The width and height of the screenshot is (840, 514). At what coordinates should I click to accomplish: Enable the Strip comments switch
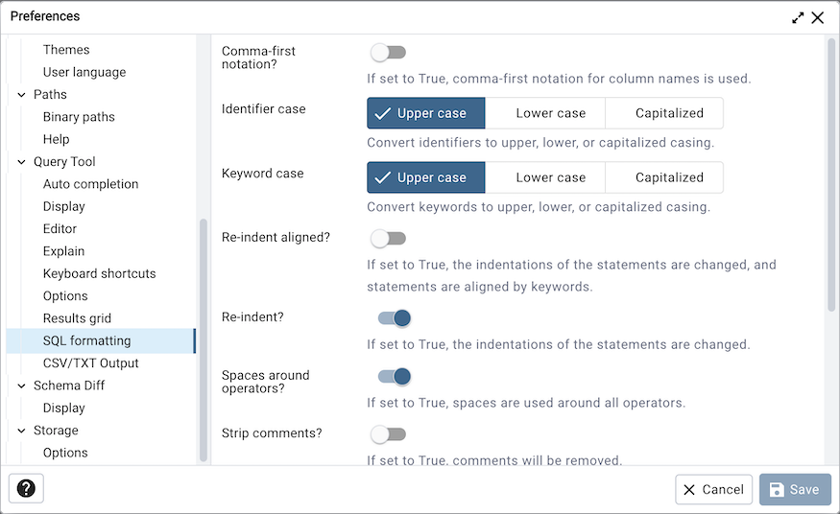[389, 434]
